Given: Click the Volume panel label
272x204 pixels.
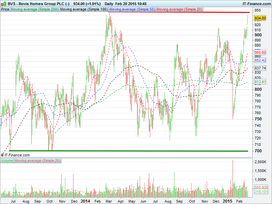Looking at the screenshot, I should [7, 160].
